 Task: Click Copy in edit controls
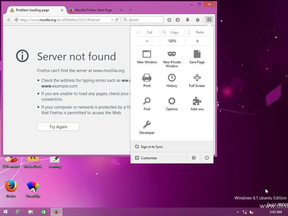(172, 32)
